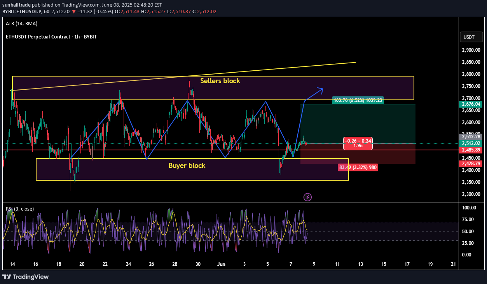The image size is (487, 284).
Task: Click the Buyer block label
Action: (187, 166)
